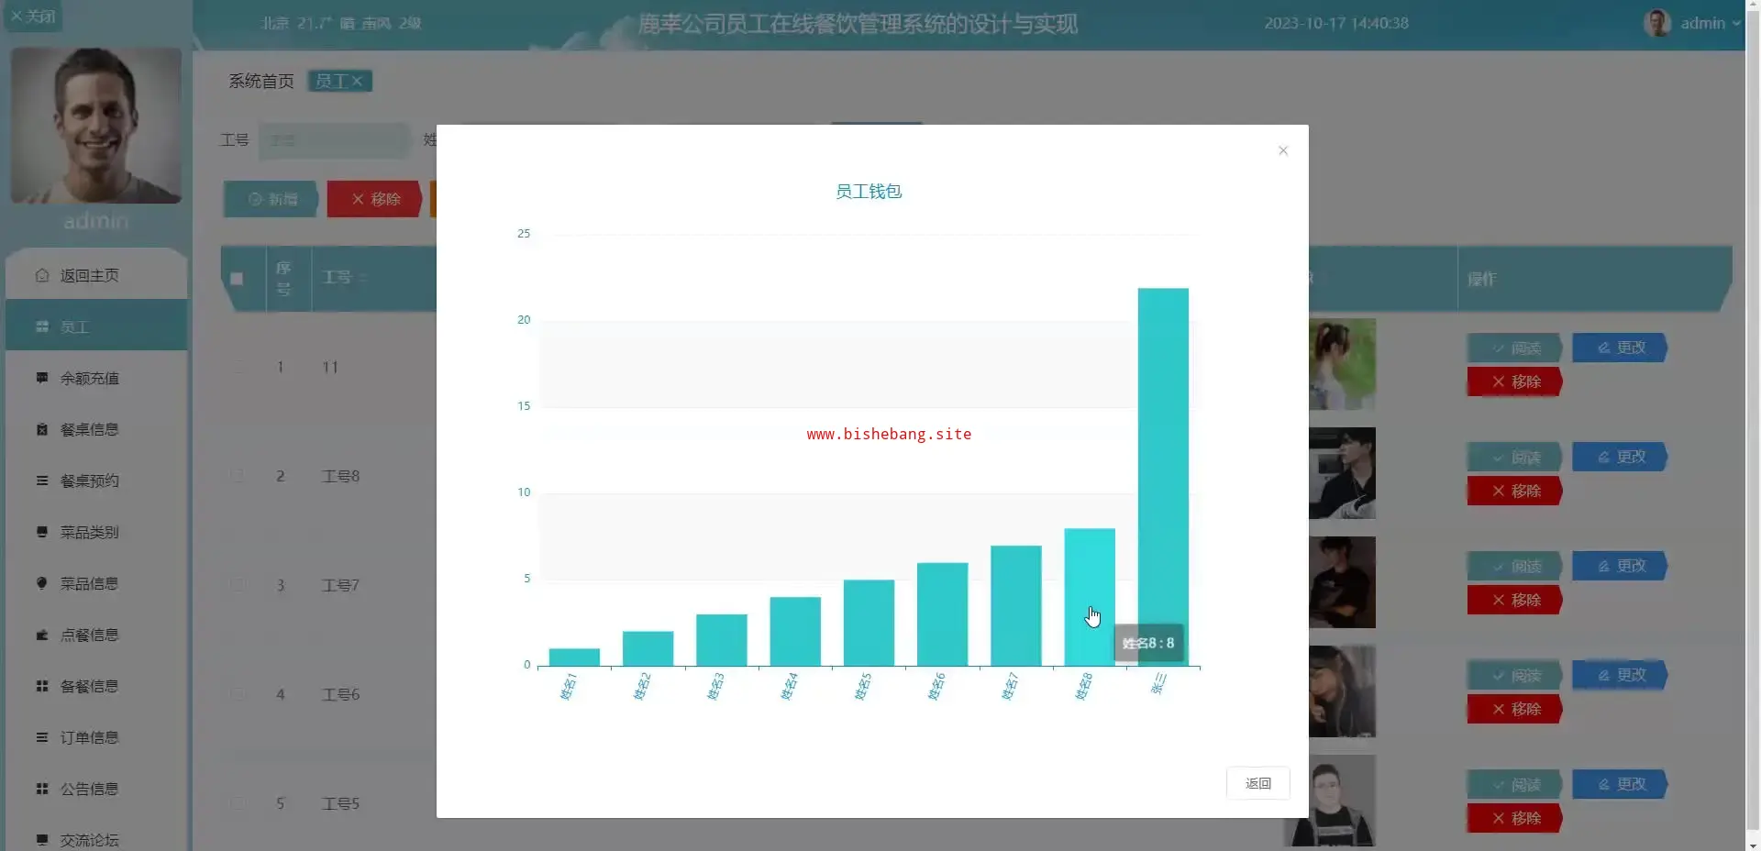Click the 张三 bar in the chart
The width and height of the screenshot is (1761, 851).
(1163, 477)
